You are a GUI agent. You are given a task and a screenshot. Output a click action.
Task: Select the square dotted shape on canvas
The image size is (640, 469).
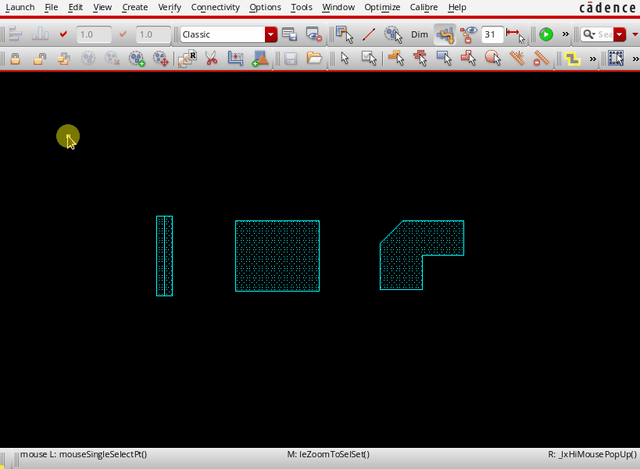277,256
